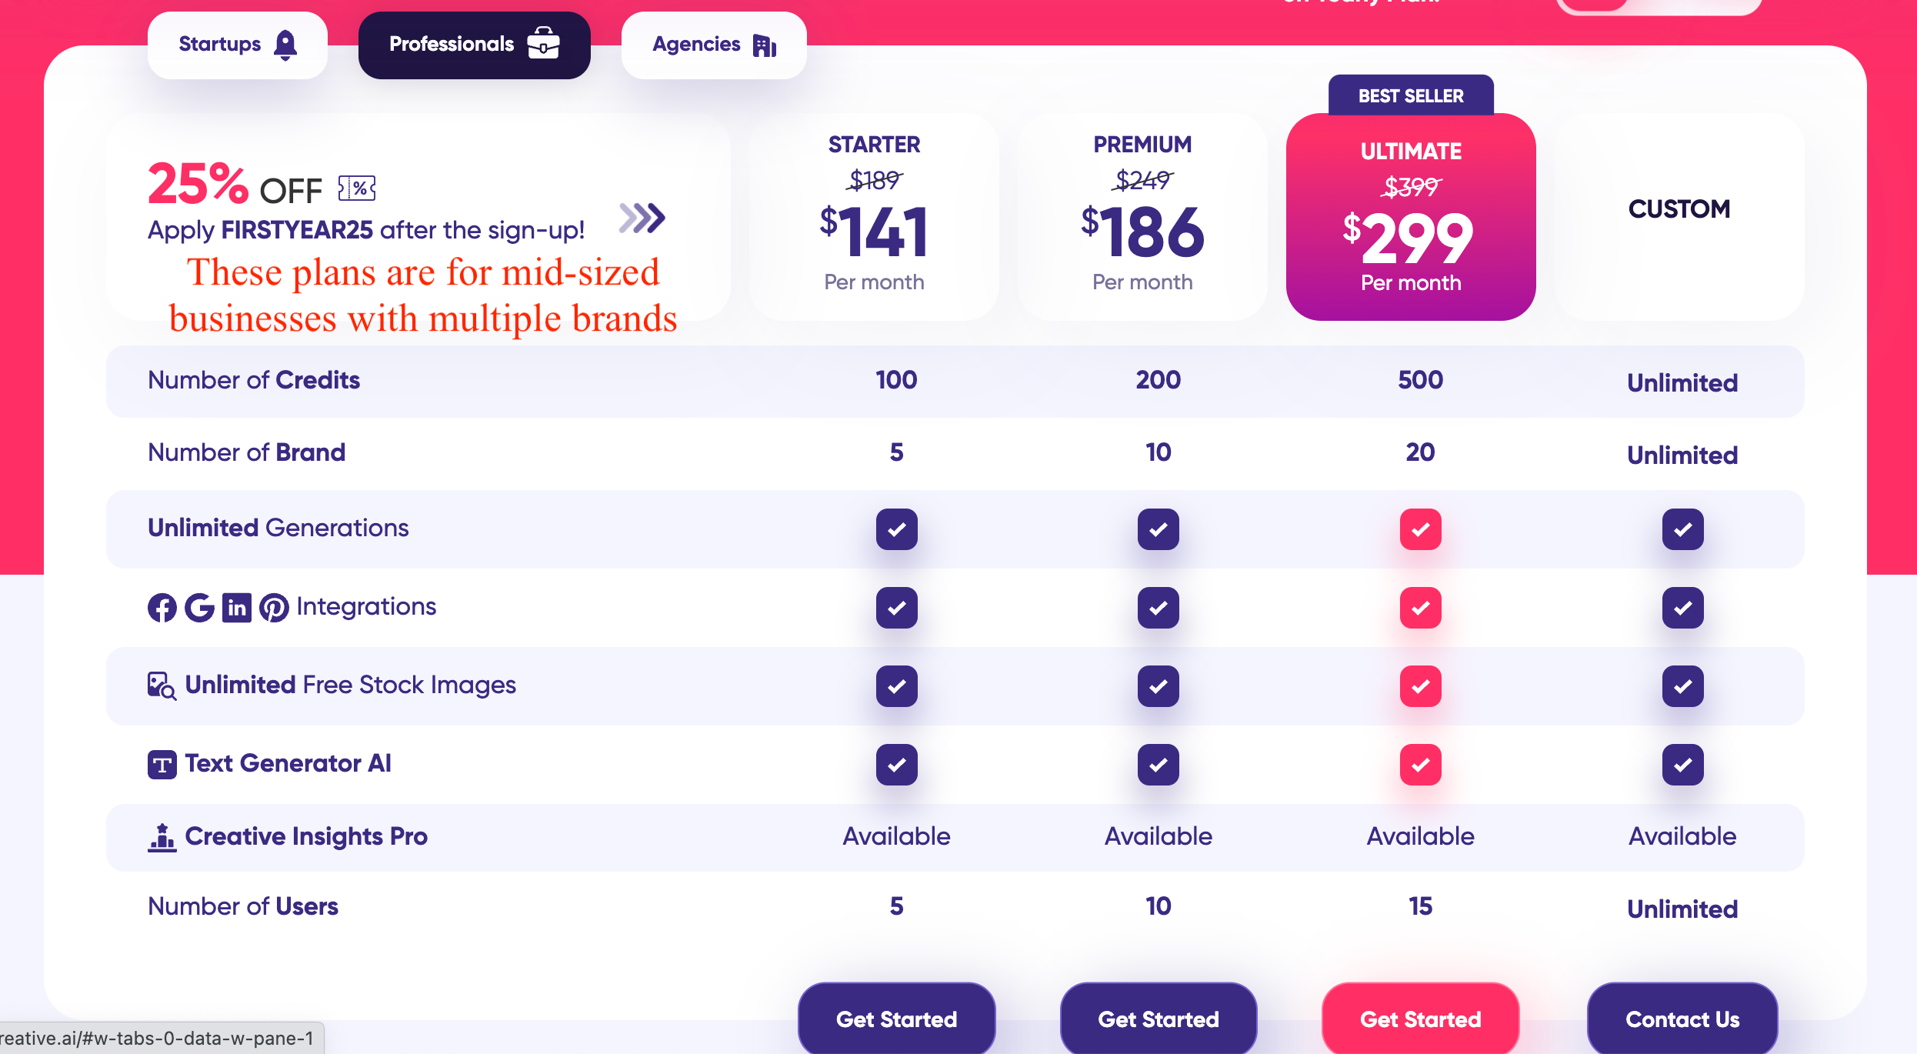Click the double chevron arrows after promo text
The width and height of the screenshot is (1917, 1054).
642,218
